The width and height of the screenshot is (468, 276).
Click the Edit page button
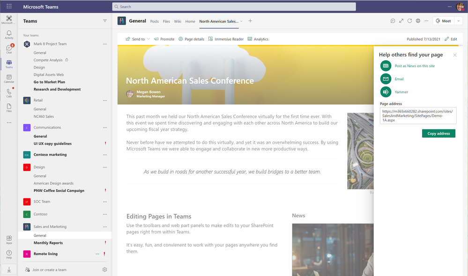click(451, 39)
